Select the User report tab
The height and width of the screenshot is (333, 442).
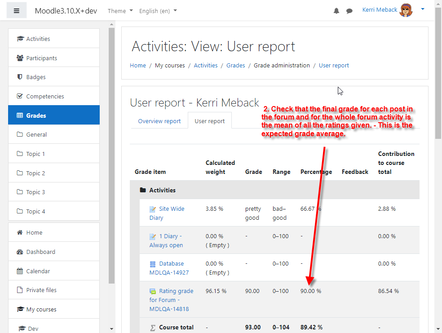(x=210, y=121)
